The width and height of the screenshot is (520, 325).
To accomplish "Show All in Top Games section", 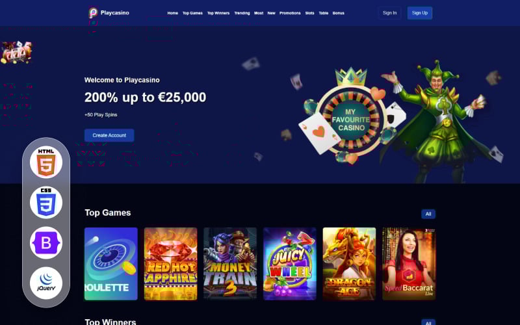I will click(x=428, y=214).
